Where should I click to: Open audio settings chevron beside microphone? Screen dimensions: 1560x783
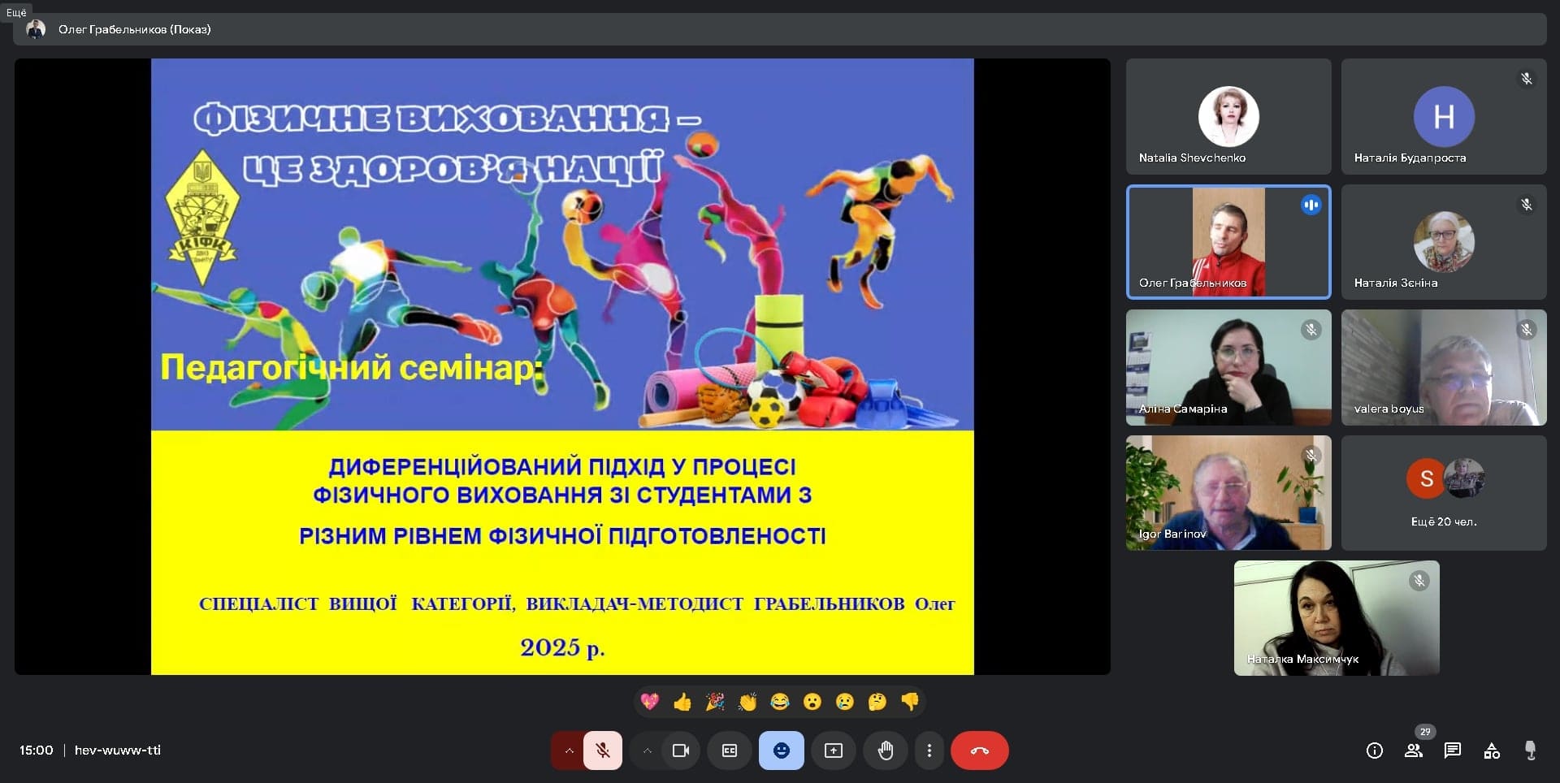pos(569,751)
